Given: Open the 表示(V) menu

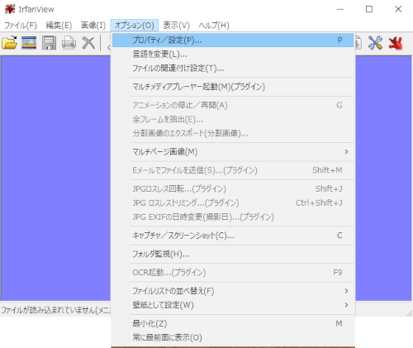Looking at the screenshot, I should tap(177, 26).
